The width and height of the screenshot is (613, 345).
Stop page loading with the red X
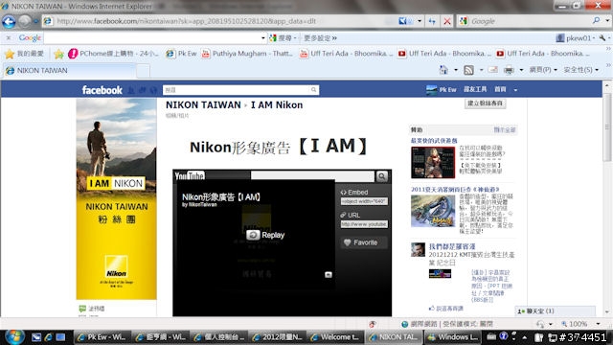pyautogui.click(x=447, y=21)
